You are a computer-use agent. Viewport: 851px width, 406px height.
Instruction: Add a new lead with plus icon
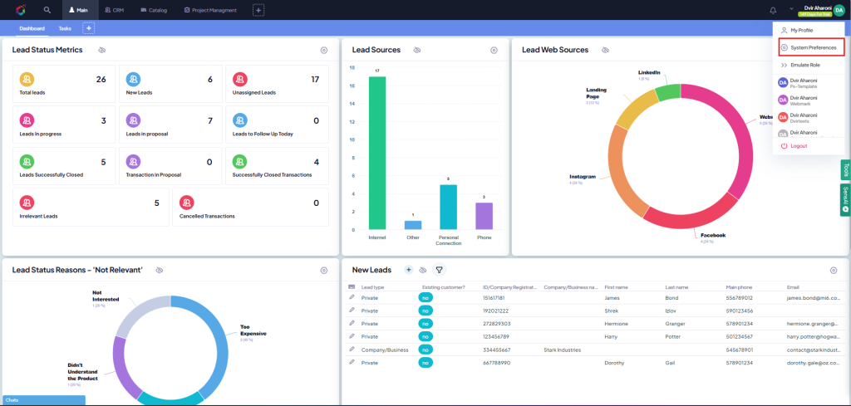(408, 270)
